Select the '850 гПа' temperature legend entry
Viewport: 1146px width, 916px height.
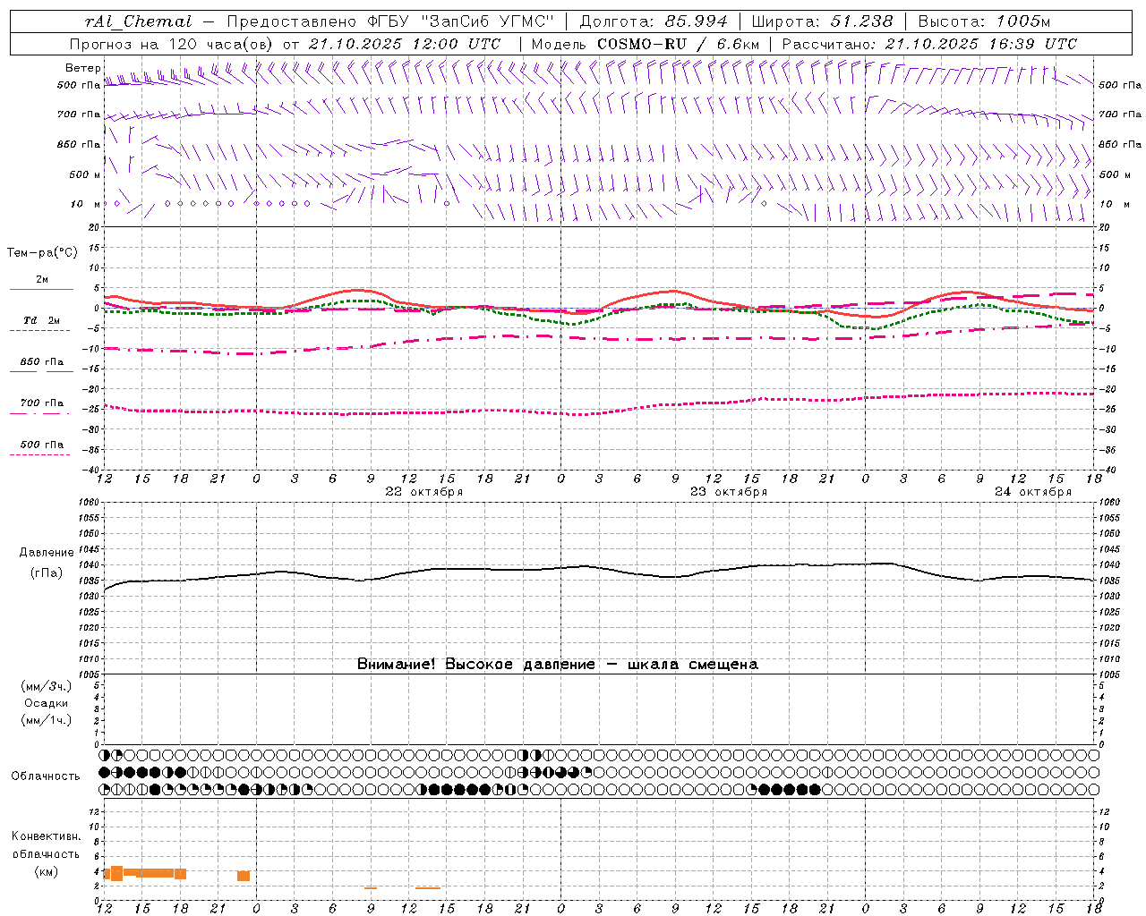[42, 362]
